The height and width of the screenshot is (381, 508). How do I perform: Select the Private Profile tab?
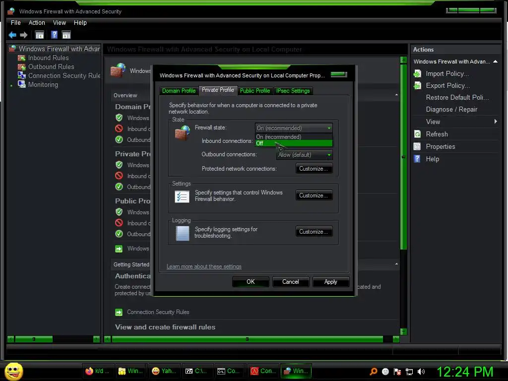click(218, 90)
